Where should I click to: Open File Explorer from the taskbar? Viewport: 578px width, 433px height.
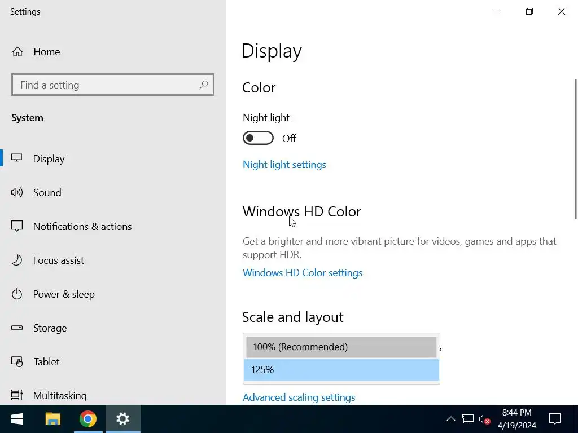pos(52,419)
